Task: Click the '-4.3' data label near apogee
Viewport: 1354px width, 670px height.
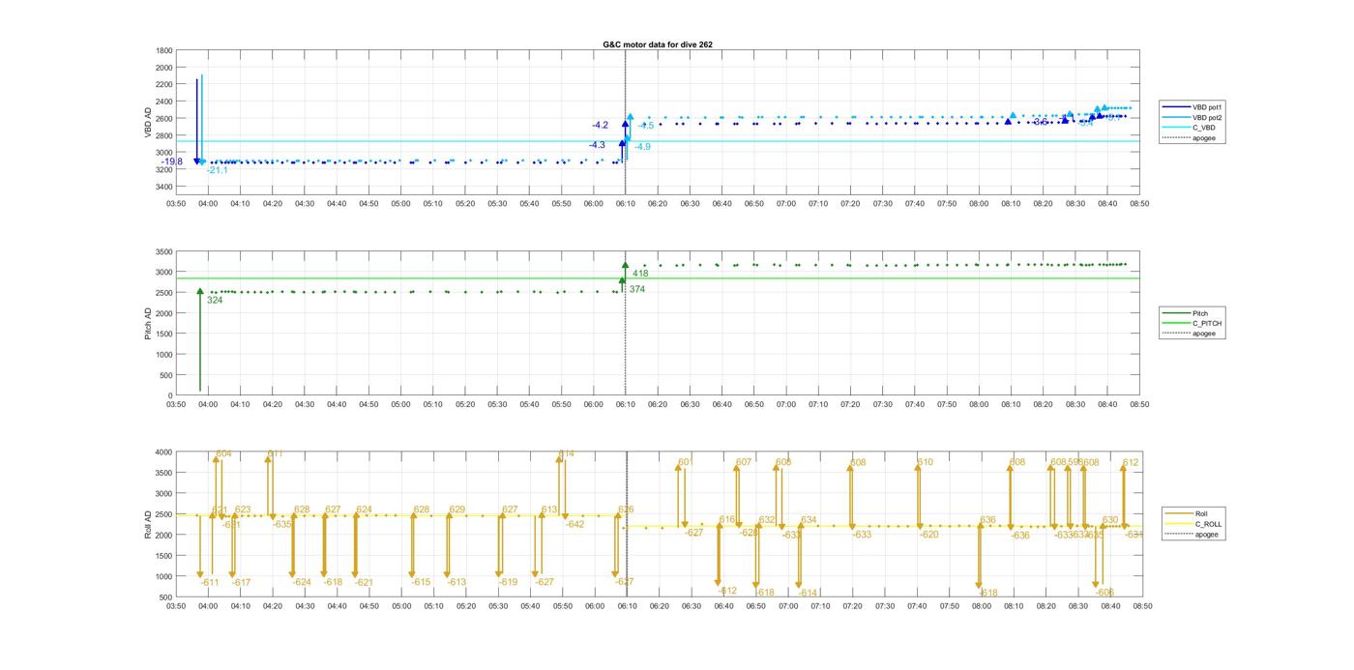Action: (597, 145)
